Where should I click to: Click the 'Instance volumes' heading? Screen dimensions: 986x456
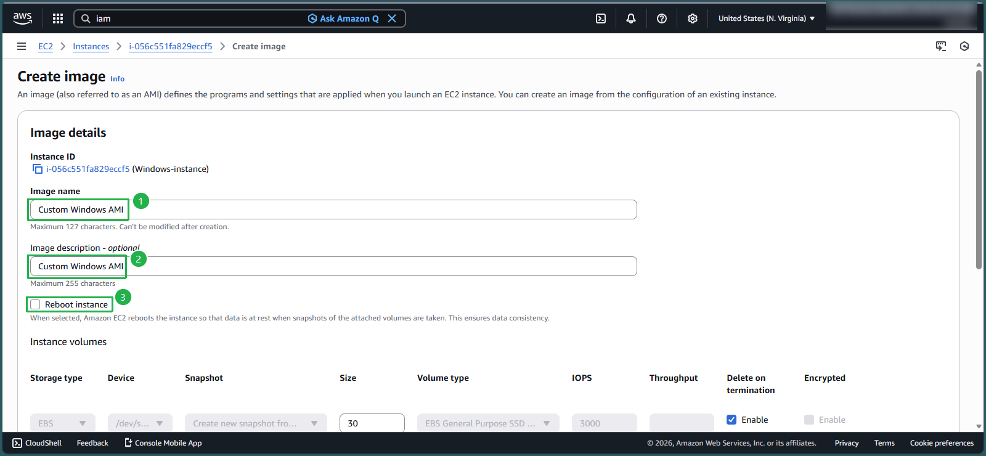[68, 342]
